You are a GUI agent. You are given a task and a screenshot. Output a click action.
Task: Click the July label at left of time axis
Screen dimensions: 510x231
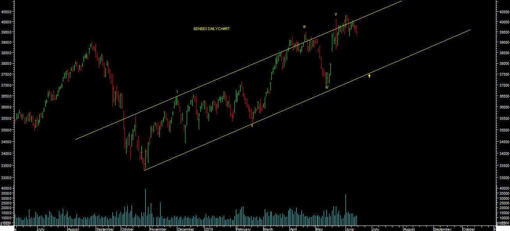tap(41, 229)
